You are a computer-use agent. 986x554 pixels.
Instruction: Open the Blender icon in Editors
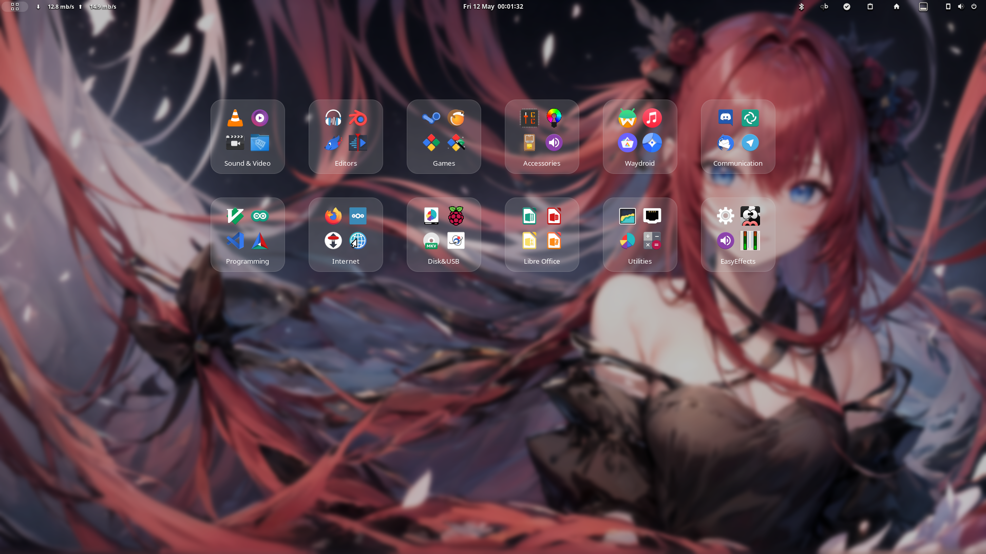(x=358, y=118)
